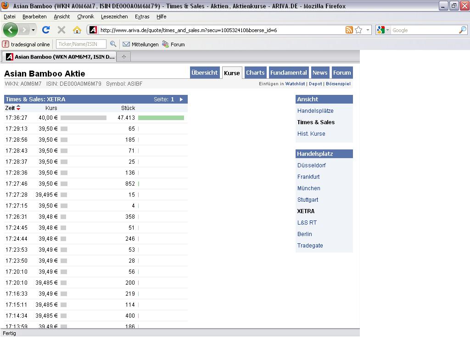Open the Lesezeichen menu
The height and width of the screenshot is (352, 470).
(114, 17)
